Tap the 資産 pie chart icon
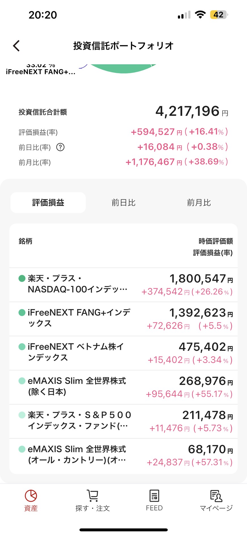 [31, 496]
